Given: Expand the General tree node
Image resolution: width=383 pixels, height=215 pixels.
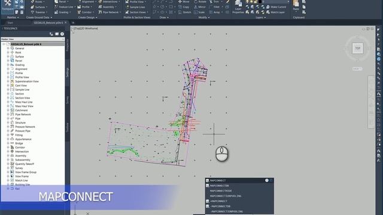Looking at the screenshot, I should click(8, 48).
